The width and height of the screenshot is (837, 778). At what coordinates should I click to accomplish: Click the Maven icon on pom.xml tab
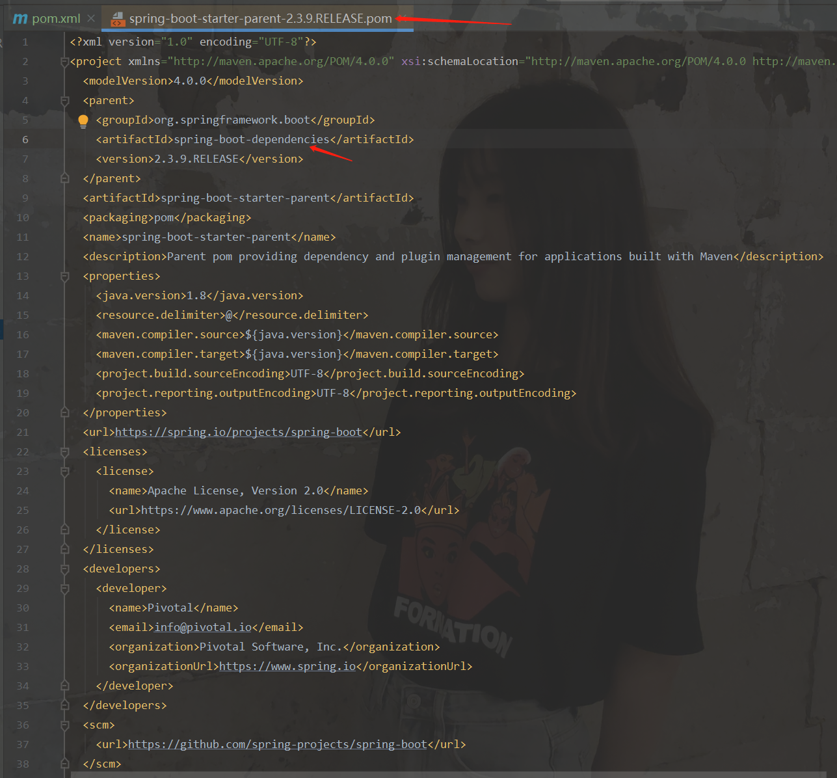(20, 19)
